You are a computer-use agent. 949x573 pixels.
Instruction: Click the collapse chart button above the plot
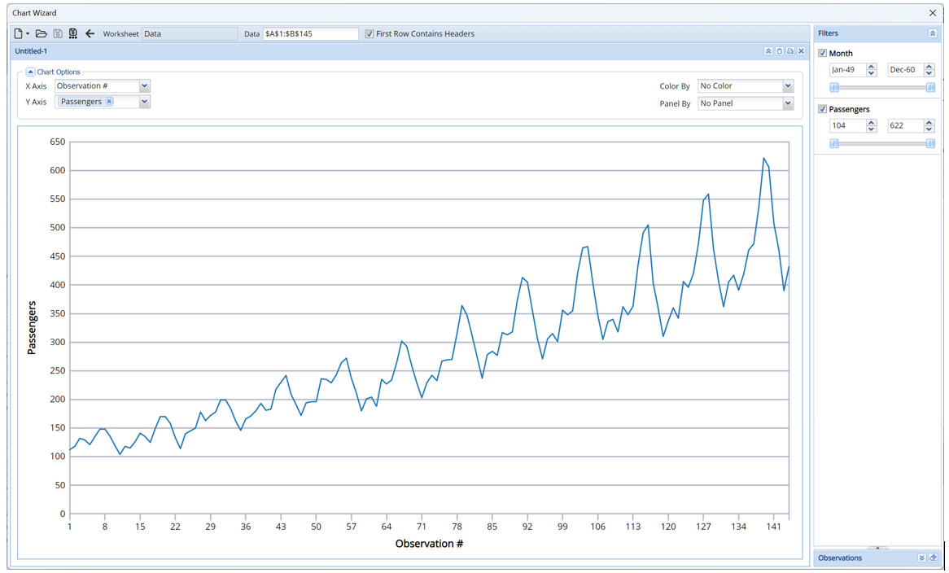768,50
